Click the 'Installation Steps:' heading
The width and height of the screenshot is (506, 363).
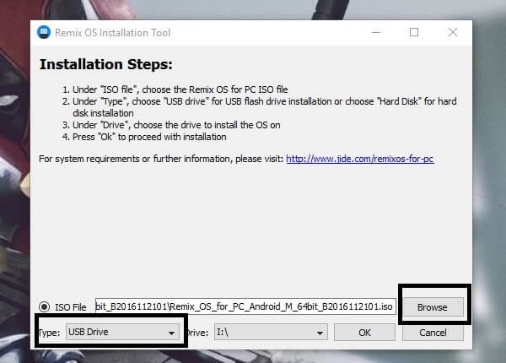[x=106, y=64]
